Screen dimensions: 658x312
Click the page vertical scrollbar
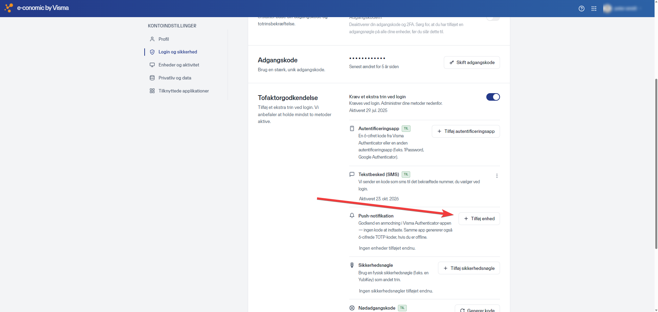pyautogui.click(x=656, y=164)
